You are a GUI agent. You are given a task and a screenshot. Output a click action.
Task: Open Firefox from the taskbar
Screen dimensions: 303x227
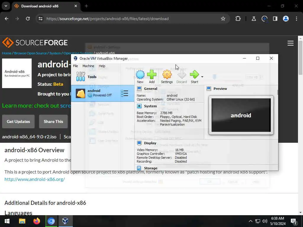pos(36,221)
